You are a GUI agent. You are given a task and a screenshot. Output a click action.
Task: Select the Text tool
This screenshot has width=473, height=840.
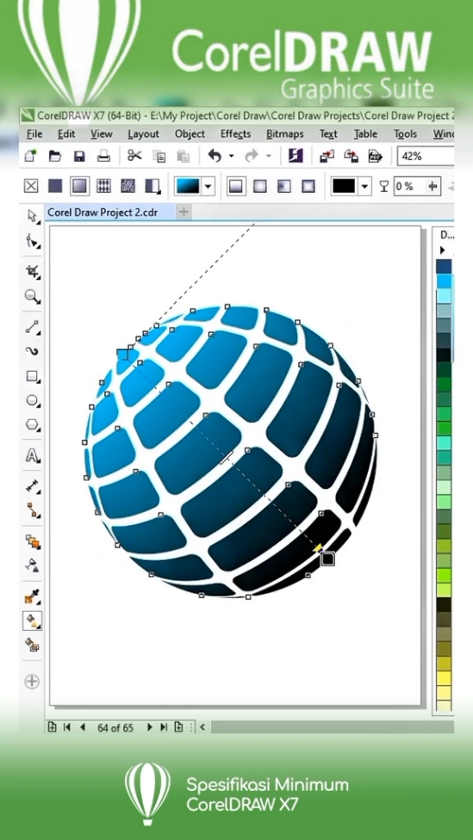[33, 456]
